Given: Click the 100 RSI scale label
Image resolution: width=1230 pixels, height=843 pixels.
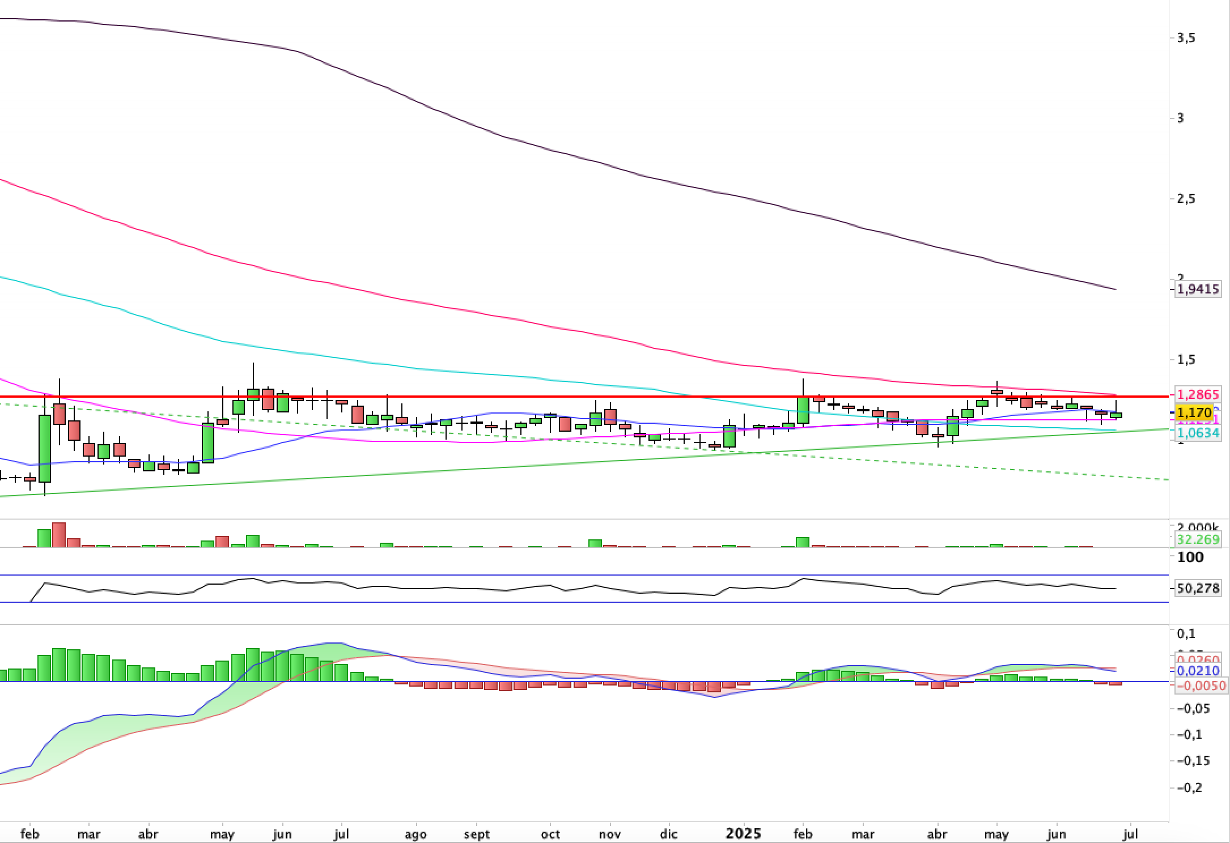Looking at the screenshot, I should [x=1190, y=557].
